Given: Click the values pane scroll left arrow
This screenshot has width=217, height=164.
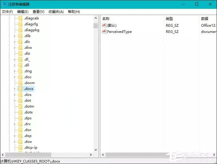Looking at the screenshot, I should tap(103, 155).
